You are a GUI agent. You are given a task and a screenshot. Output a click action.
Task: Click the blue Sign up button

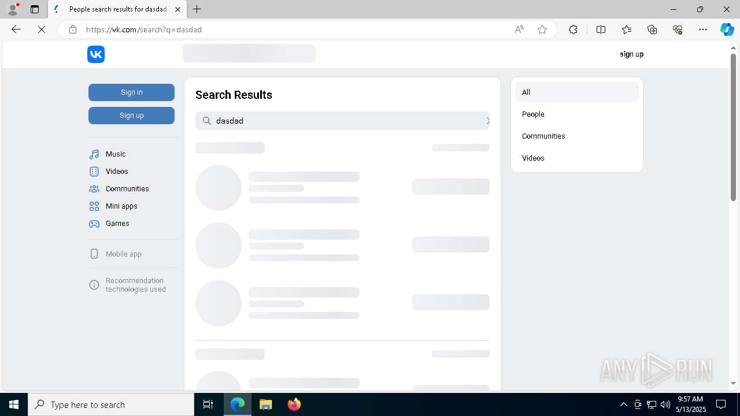[131, 116]
